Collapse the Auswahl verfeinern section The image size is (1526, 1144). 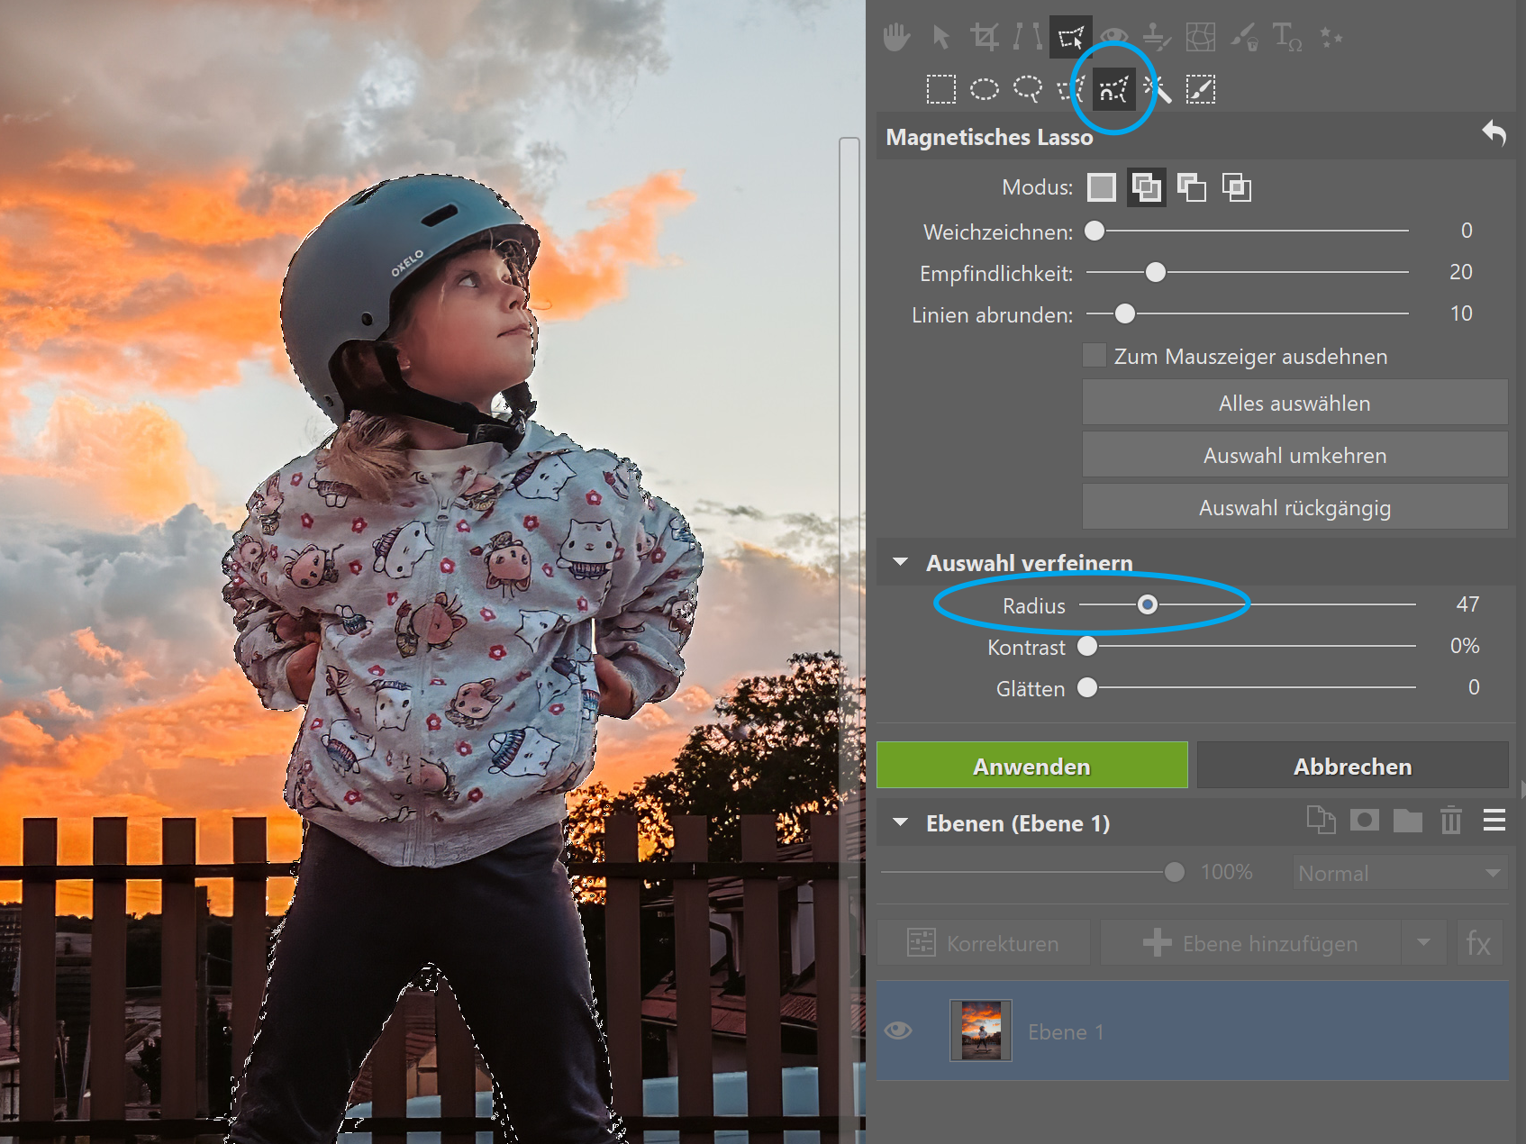900,562
